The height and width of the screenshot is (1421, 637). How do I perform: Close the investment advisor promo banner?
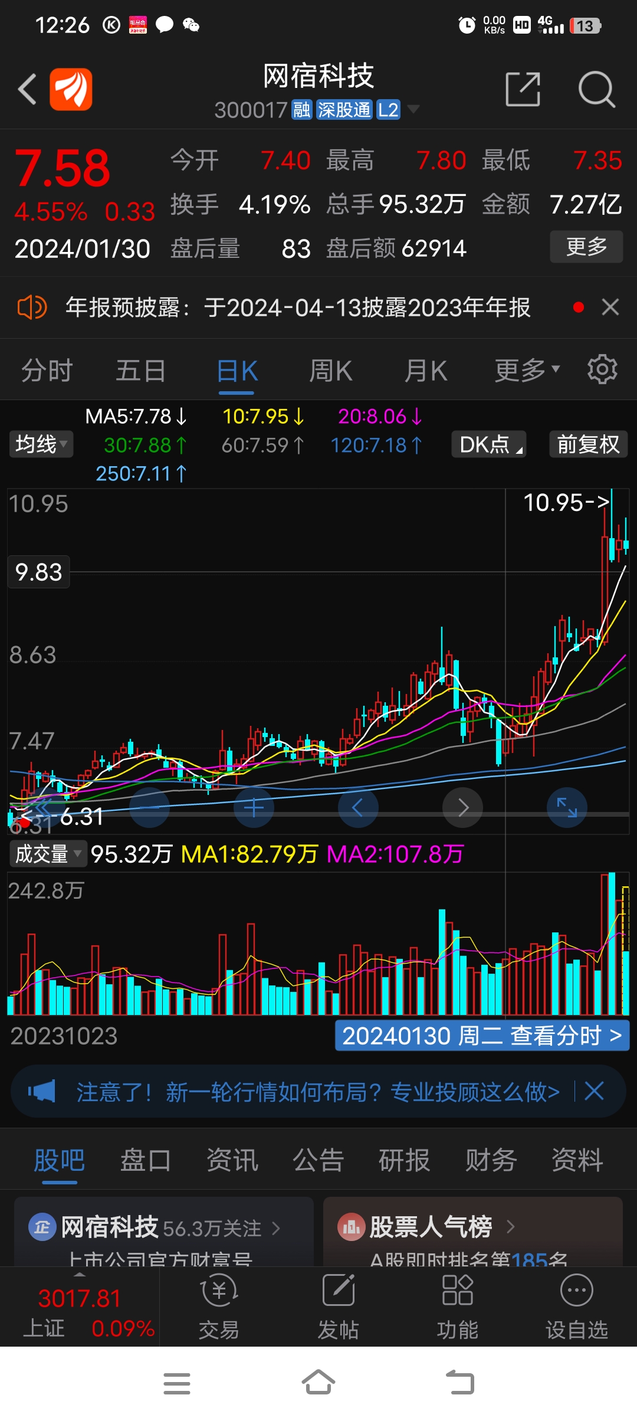[594, 1091]
